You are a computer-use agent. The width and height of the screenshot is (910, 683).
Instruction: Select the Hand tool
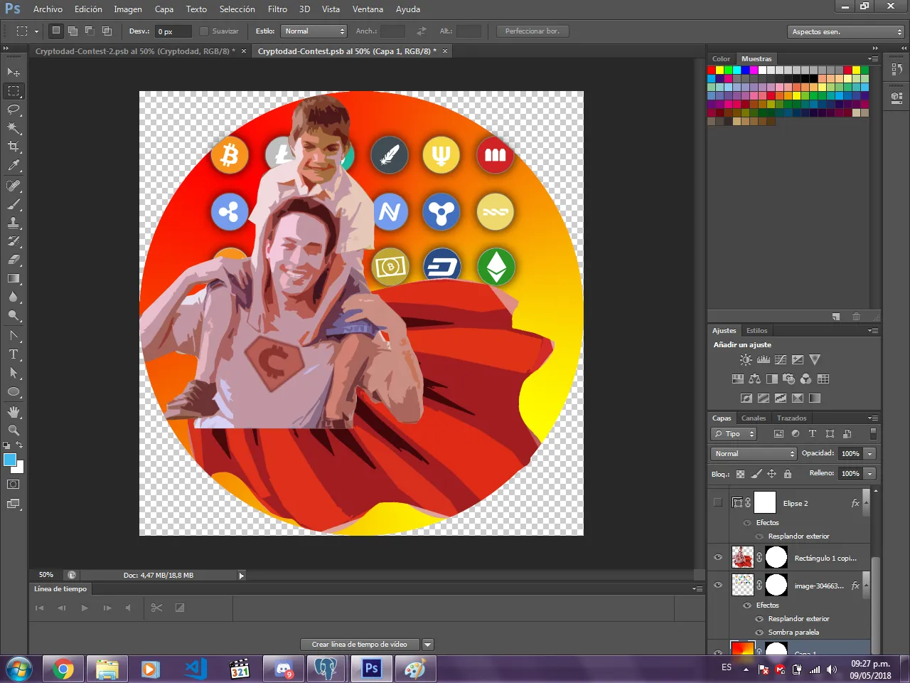(14, 412)
